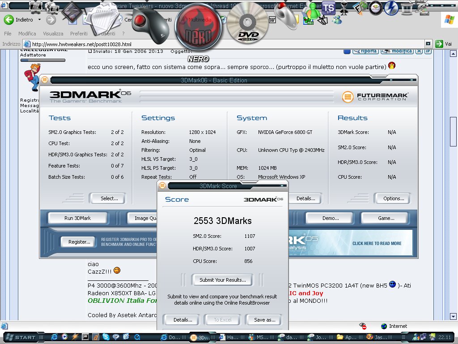Click the Futuremark Corporation logo
Screen dimensions: 458x344
tap(375, 97)
